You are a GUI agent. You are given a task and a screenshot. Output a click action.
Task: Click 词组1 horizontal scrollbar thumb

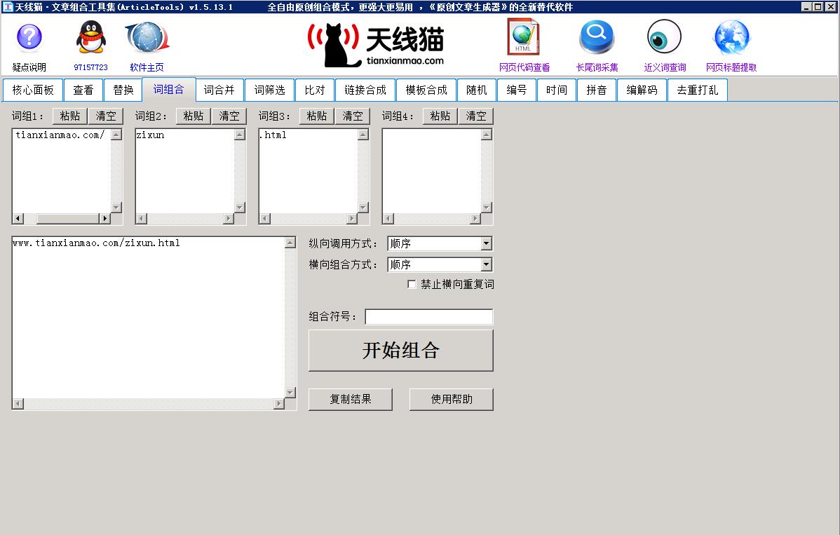[68, 219]
